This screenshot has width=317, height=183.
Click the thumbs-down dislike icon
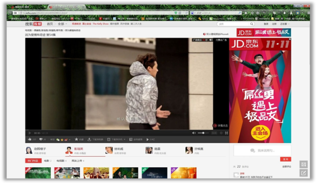coord(41,139)
